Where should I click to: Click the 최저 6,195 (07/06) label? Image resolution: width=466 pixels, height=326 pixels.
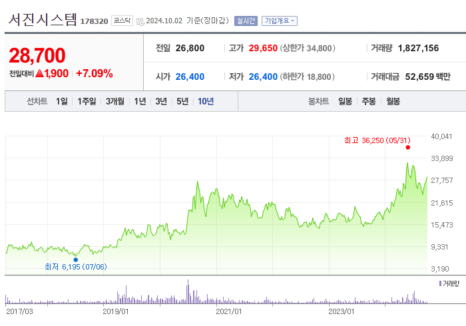[x=76, y=267]
